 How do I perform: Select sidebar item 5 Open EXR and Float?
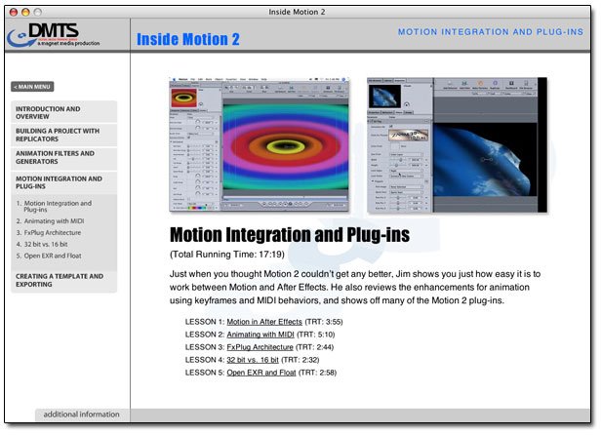(49, 256)
